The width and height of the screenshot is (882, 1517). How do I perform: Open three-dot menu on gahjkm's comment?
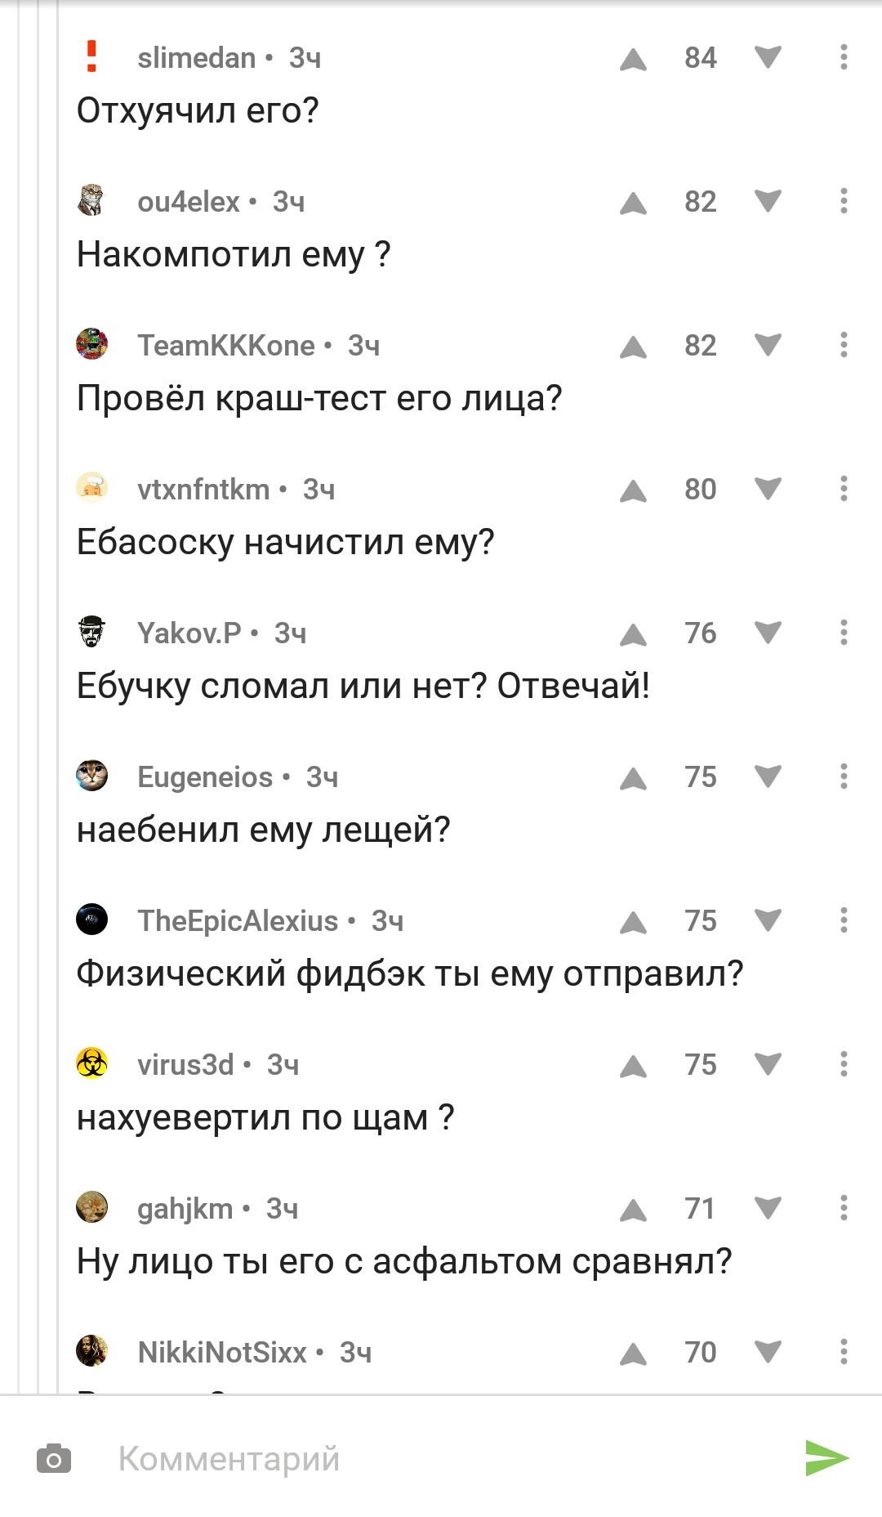[x=844, y=1208]
